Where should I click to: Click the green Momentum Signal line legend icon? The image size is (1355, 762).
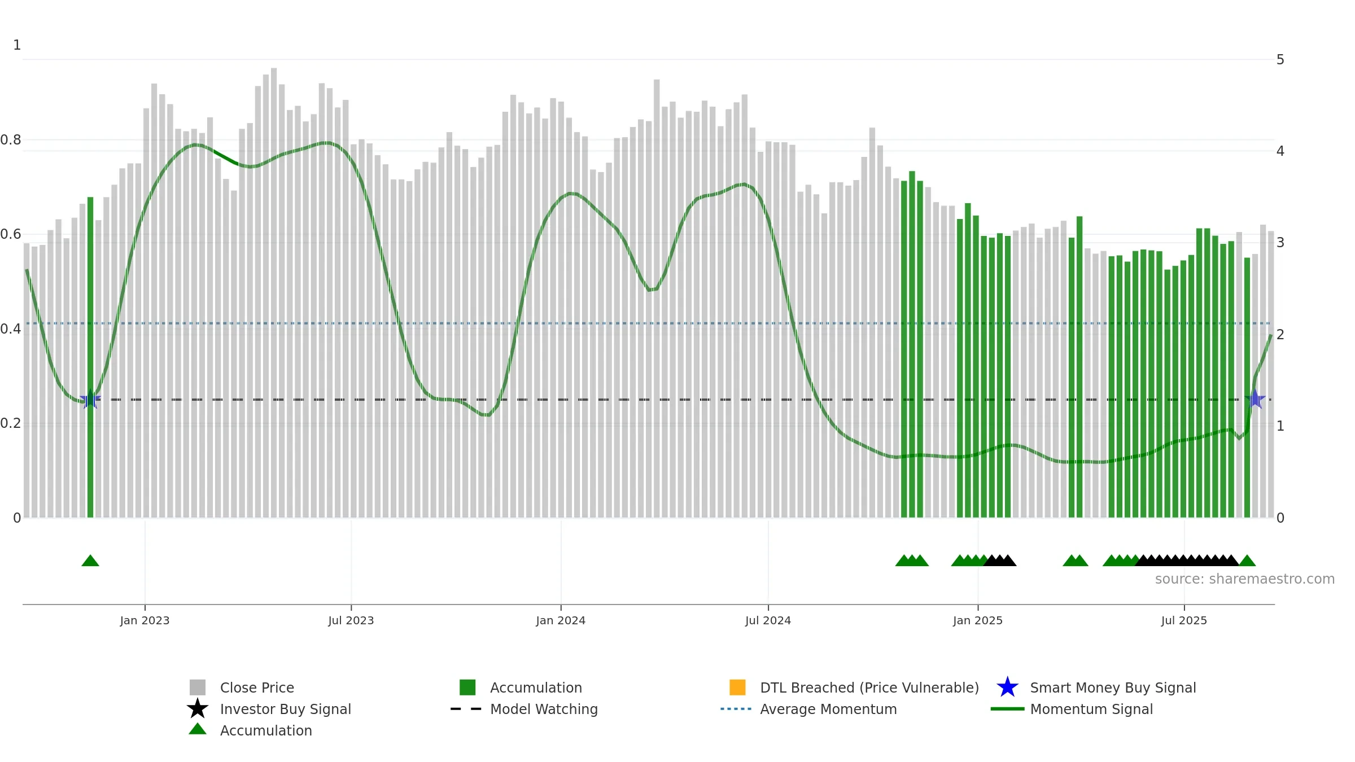click(x=1008, y=709)
